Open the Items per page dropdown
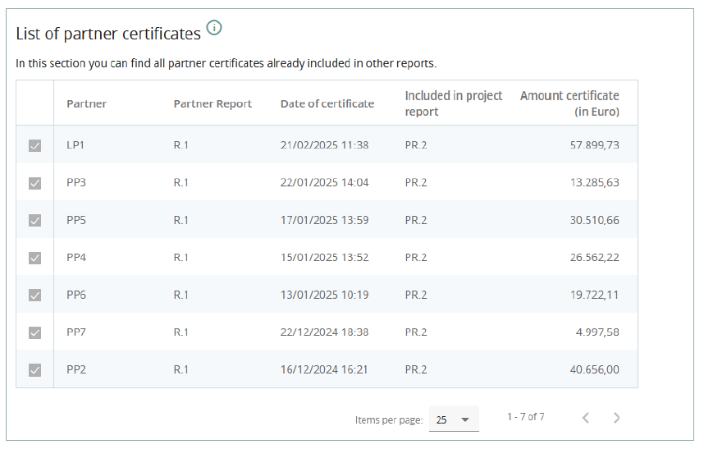This screenshot has width=704, height=449. [454, 419]
